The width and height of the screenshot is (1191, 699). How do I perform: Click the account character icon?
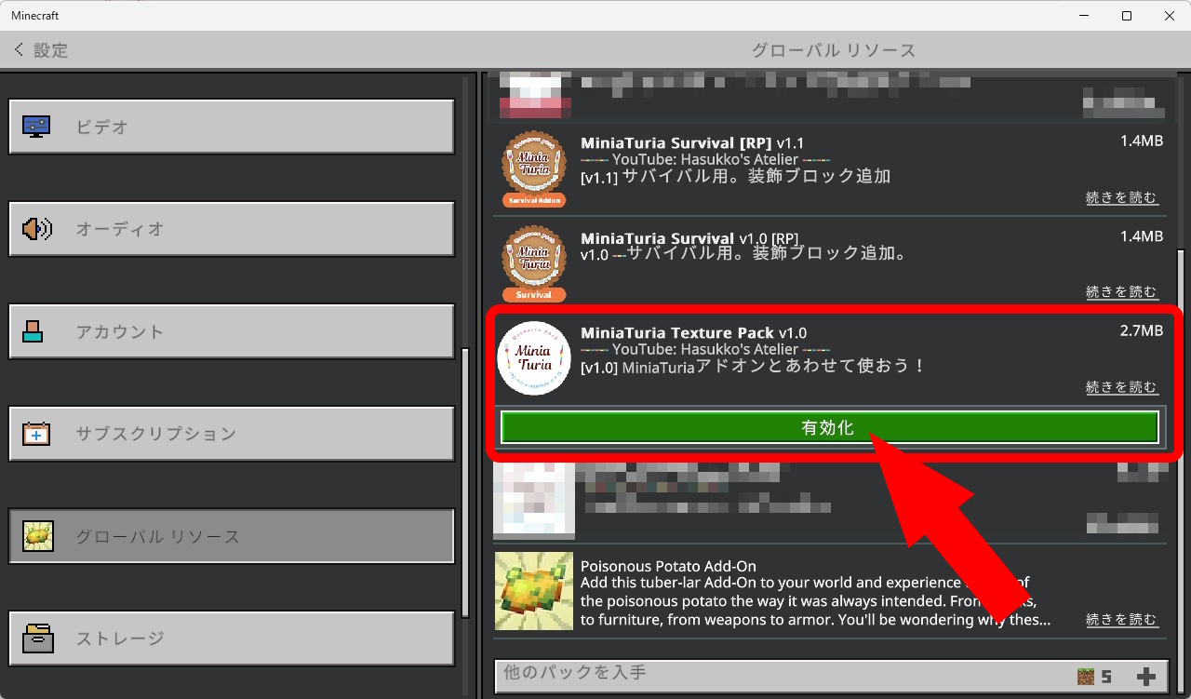click(33, 331)
